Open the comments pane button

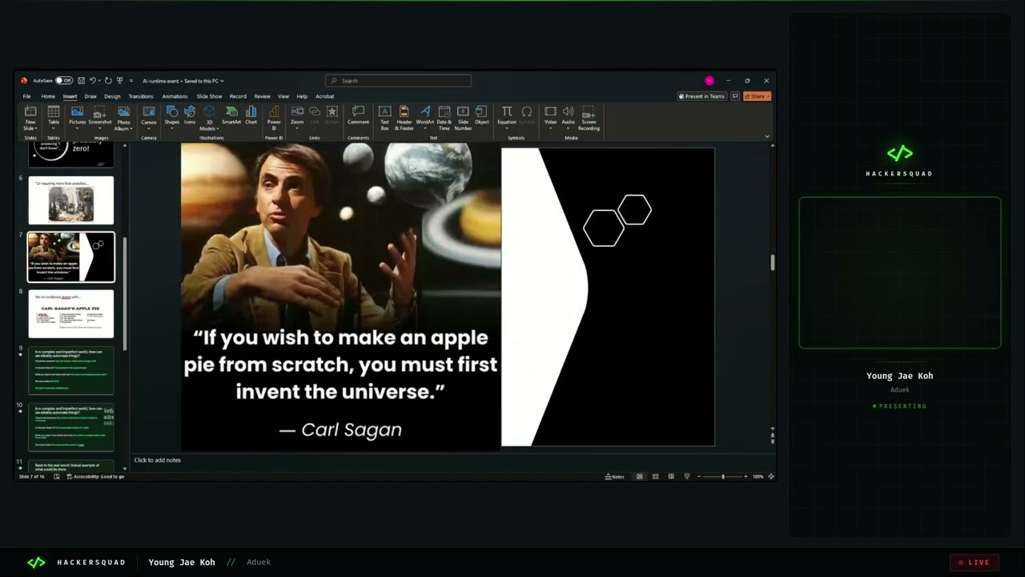tap(735, 96)
